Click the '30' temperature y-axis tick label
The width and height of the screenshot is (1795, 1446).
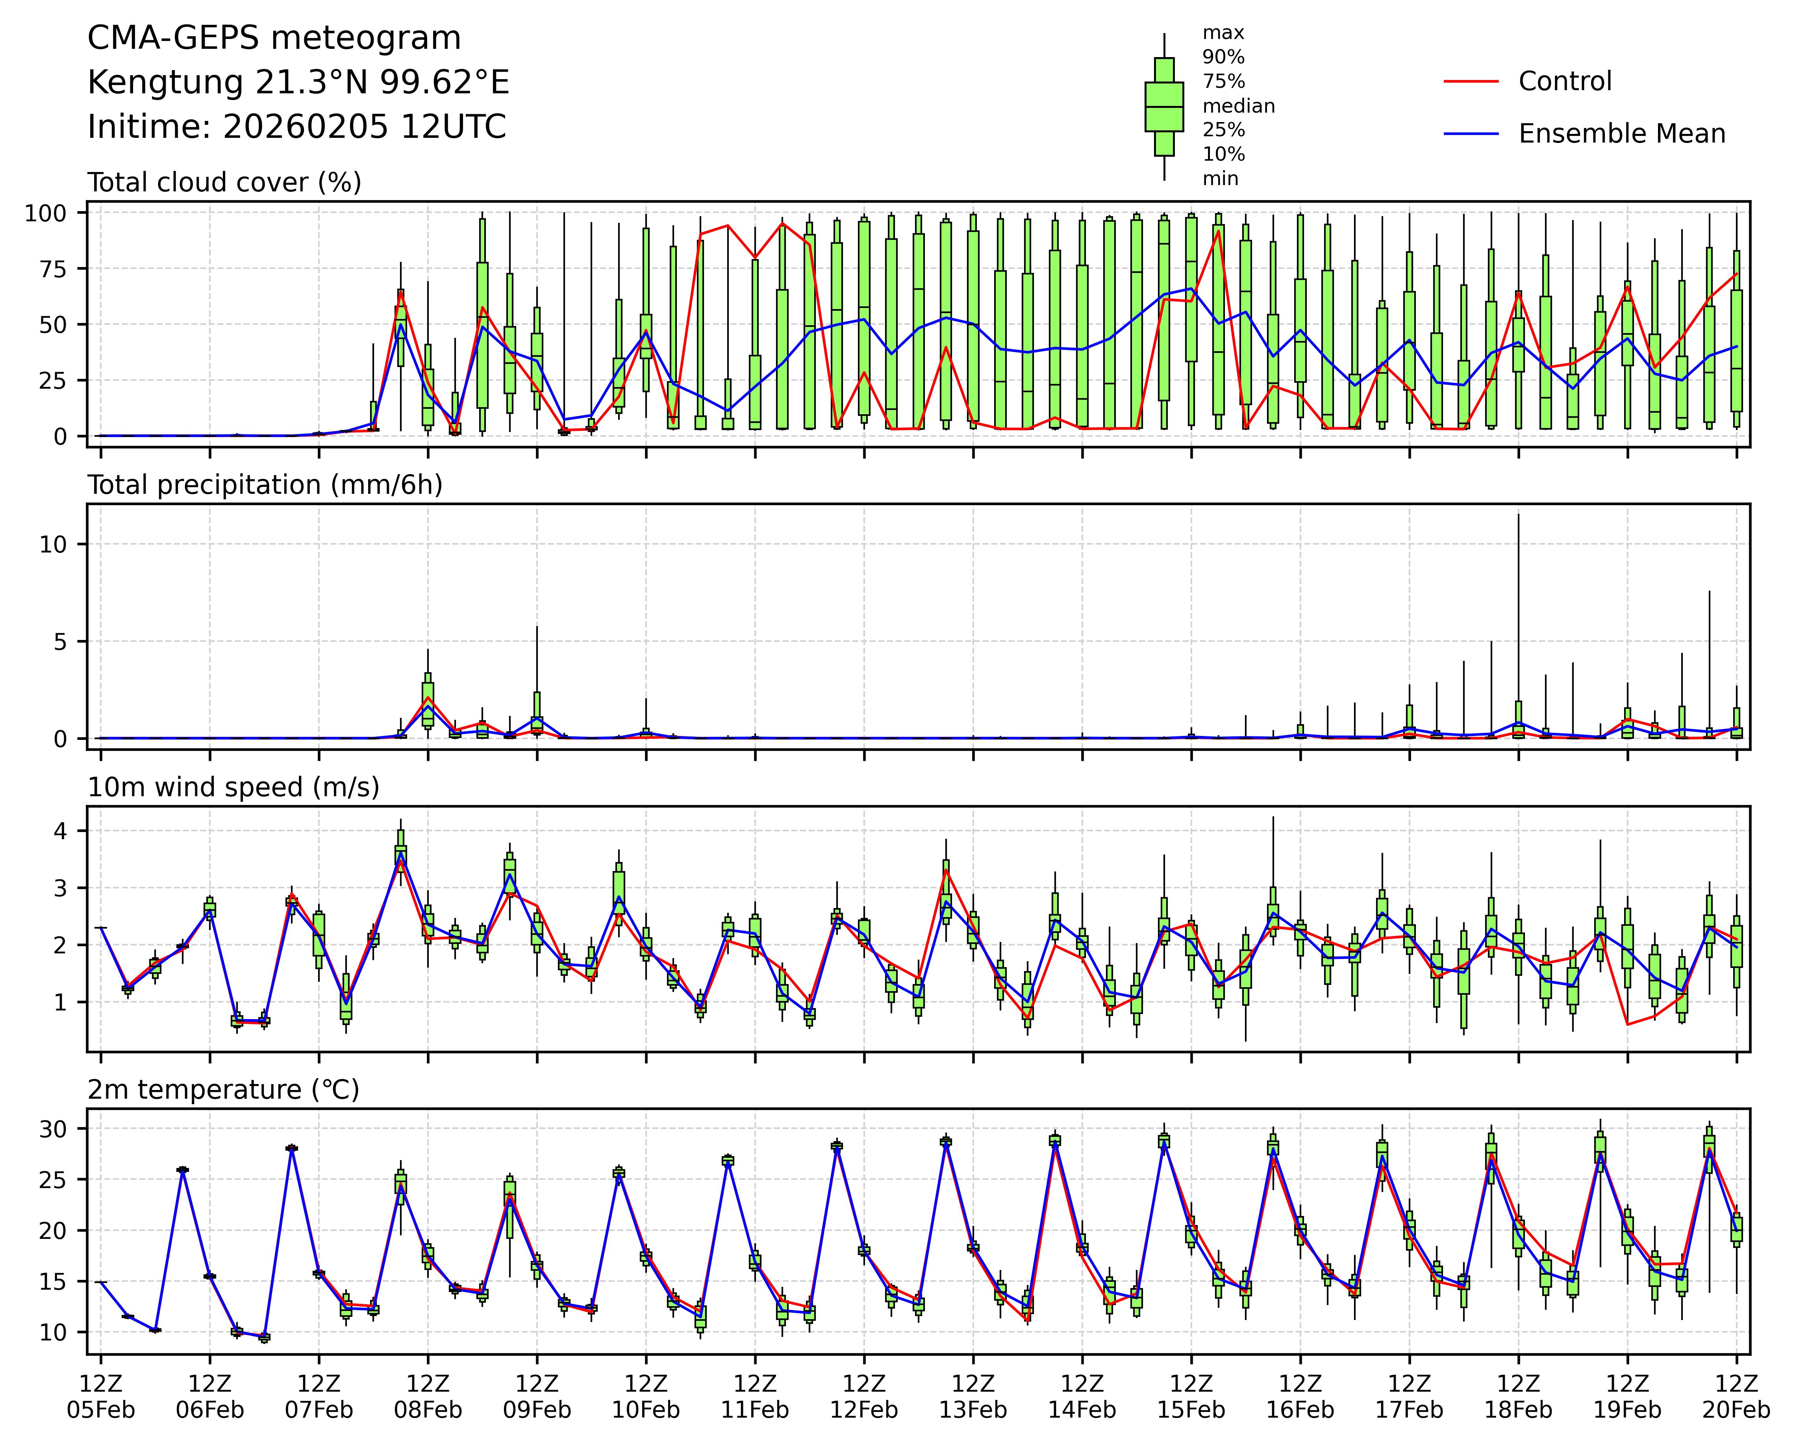[x=53, y=1129]
